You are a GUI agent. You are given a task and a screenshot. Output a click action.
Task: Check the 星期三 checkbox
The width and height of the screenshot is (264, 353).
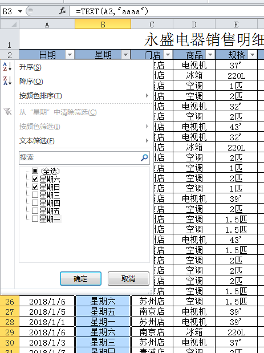click(35, 194)
